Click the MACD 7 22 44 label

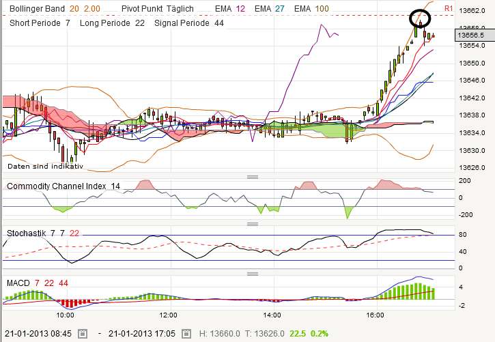[38, 283]
